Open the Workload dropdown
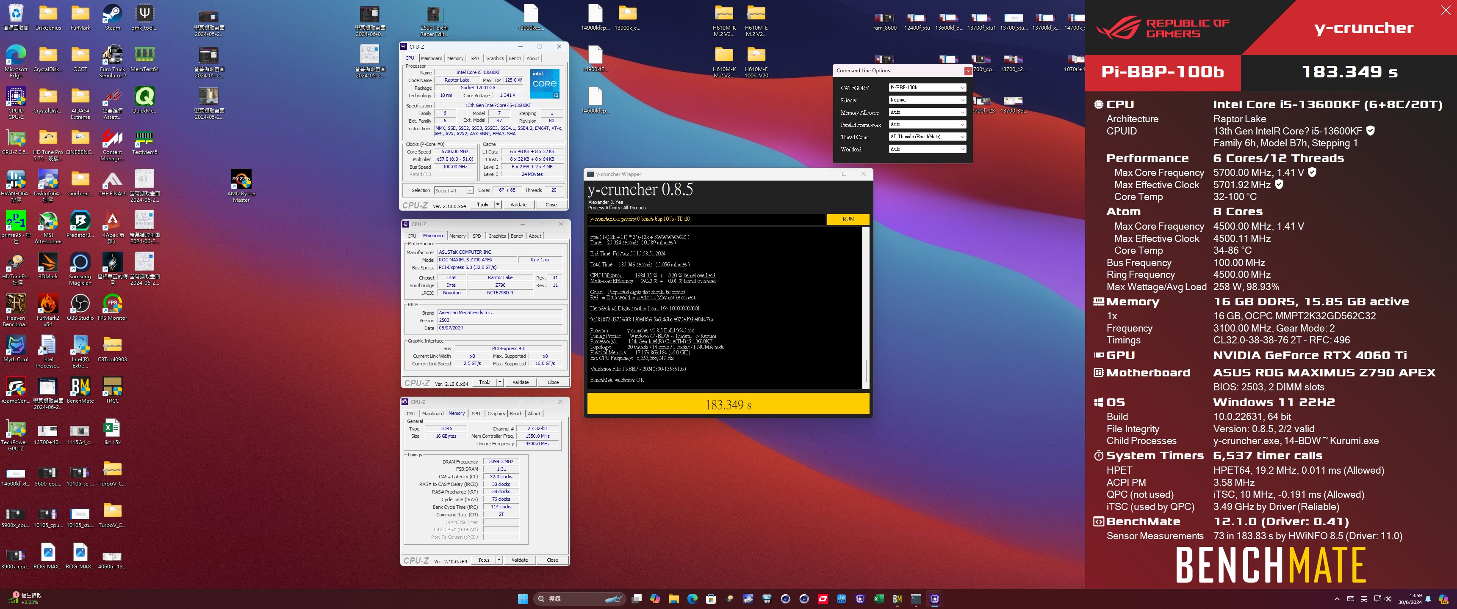 point(927,149)
